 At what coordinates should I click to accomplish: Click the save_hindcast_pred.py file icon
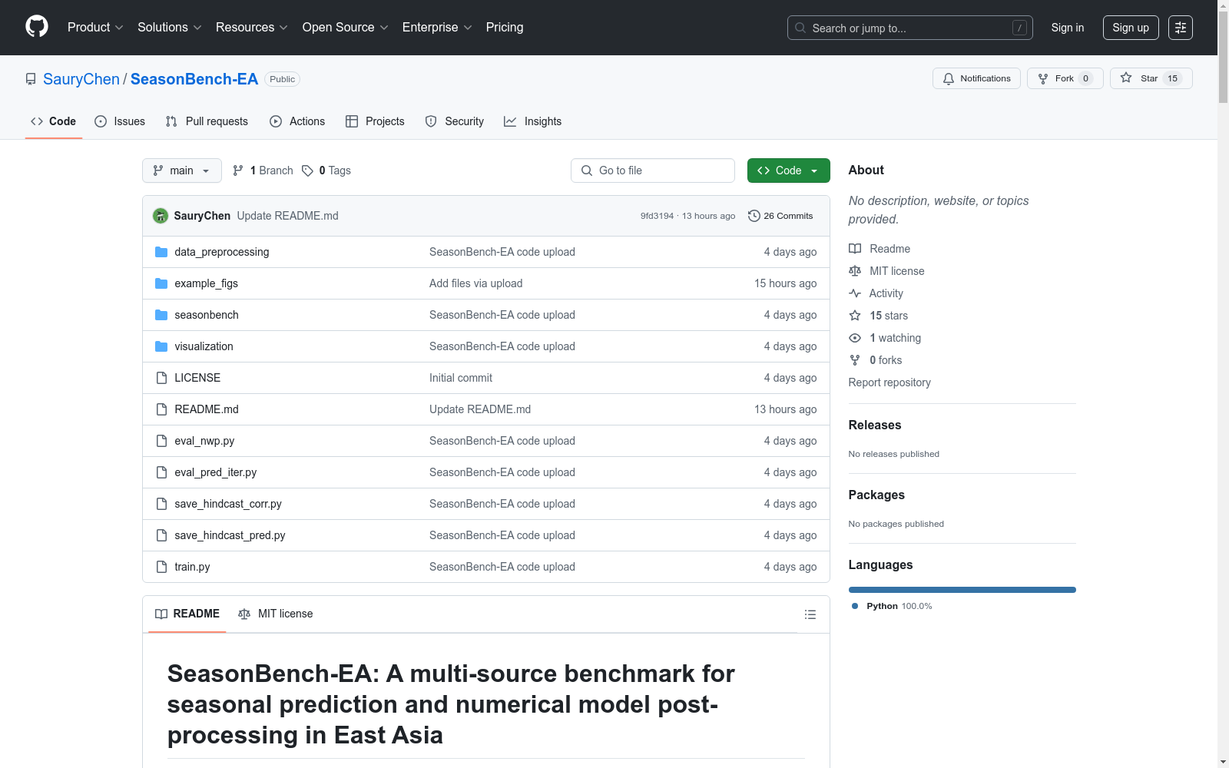coord(161,535)
